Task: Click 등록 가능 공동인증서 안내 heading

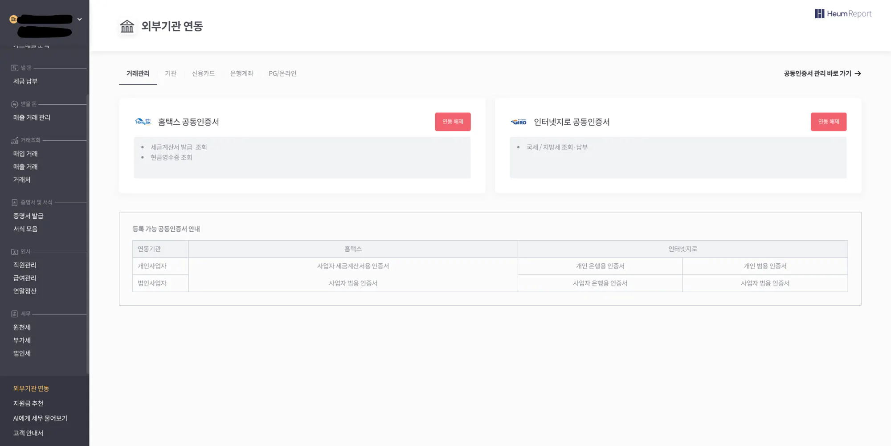Action: (166, 229)
